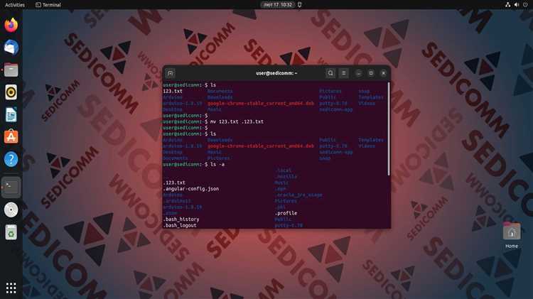Click '.oracle_jre_usage' in the ls -a listing
The height and width of the screenshot is (299, 533).
tap(298, 195)
